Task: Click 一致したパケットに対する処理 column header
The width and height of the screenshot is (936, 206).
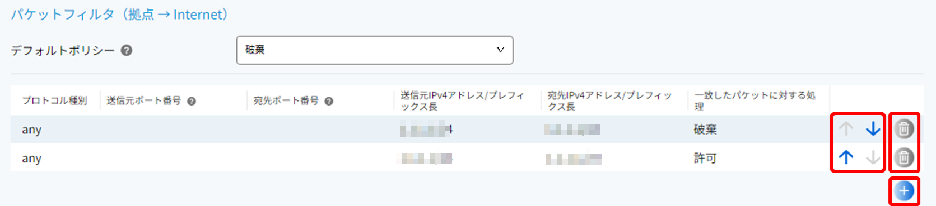Action: tap(755, 100)
